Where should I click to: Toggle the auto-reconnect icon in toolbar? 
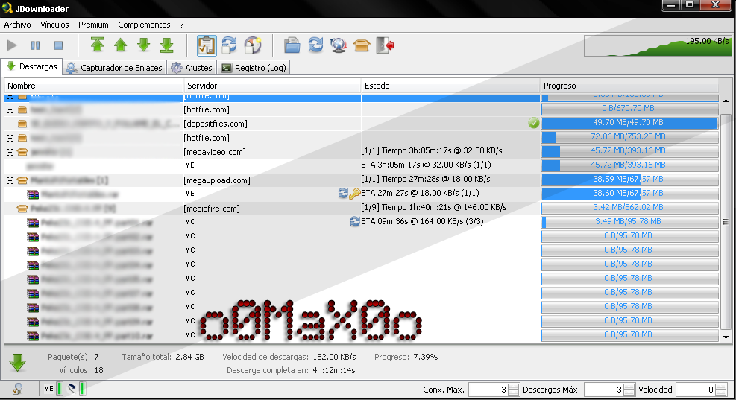[230, 45]
